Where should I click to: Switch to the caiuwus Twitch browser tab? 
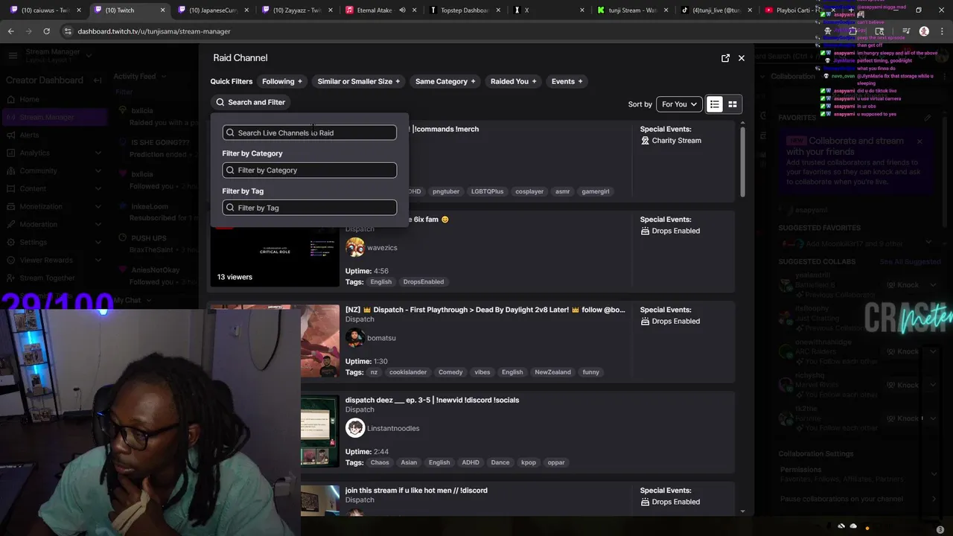tap(45, 10)
